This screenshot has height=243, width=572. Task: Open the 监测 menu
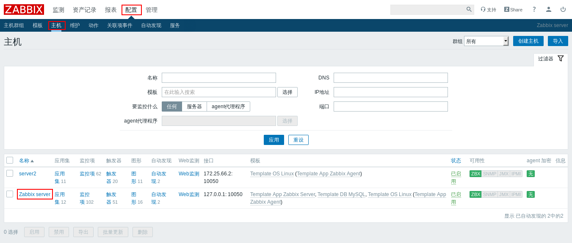click(58, 10)
